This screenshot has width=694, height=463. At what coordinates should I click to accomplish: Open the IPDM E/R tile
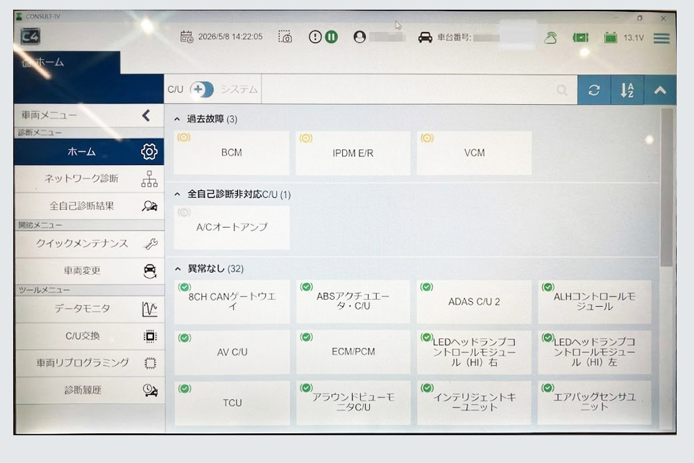[353, 153]
